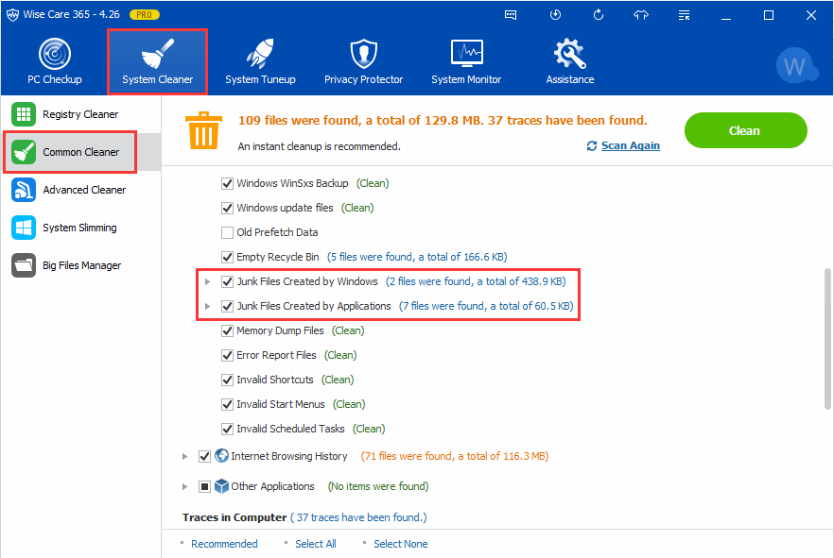Switch to Advanced Cleaner section
This screenshot has width=834, height=558.
click(81, 190)
